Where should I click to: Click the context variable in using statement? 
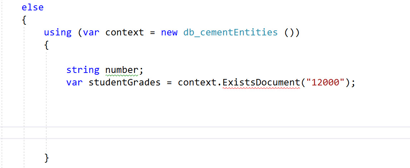125,33
